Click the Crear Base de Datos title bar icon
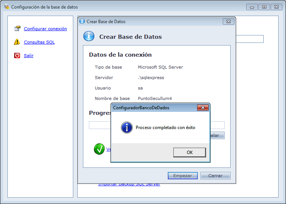 pyautogui.click(x=82, y=21)
